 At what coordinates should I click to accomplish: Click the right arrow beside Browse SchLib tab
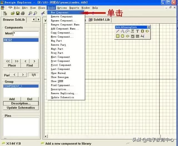(38, 20)
